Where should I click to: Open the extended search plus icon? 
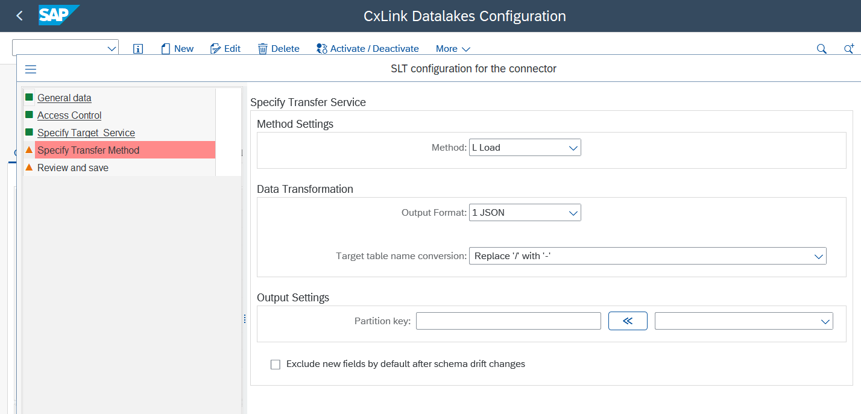[x=848, y=49]
